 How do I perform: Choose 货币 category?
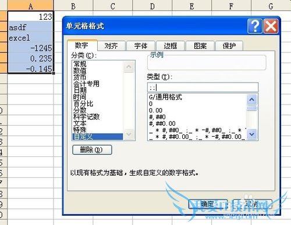(98, 77)
